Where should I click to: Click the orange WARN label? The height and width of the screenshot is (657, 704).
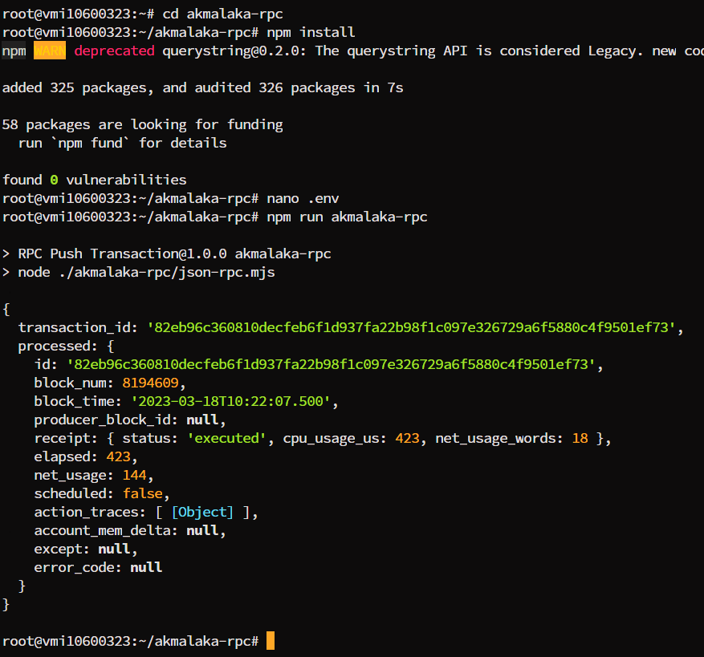[50, 51]
